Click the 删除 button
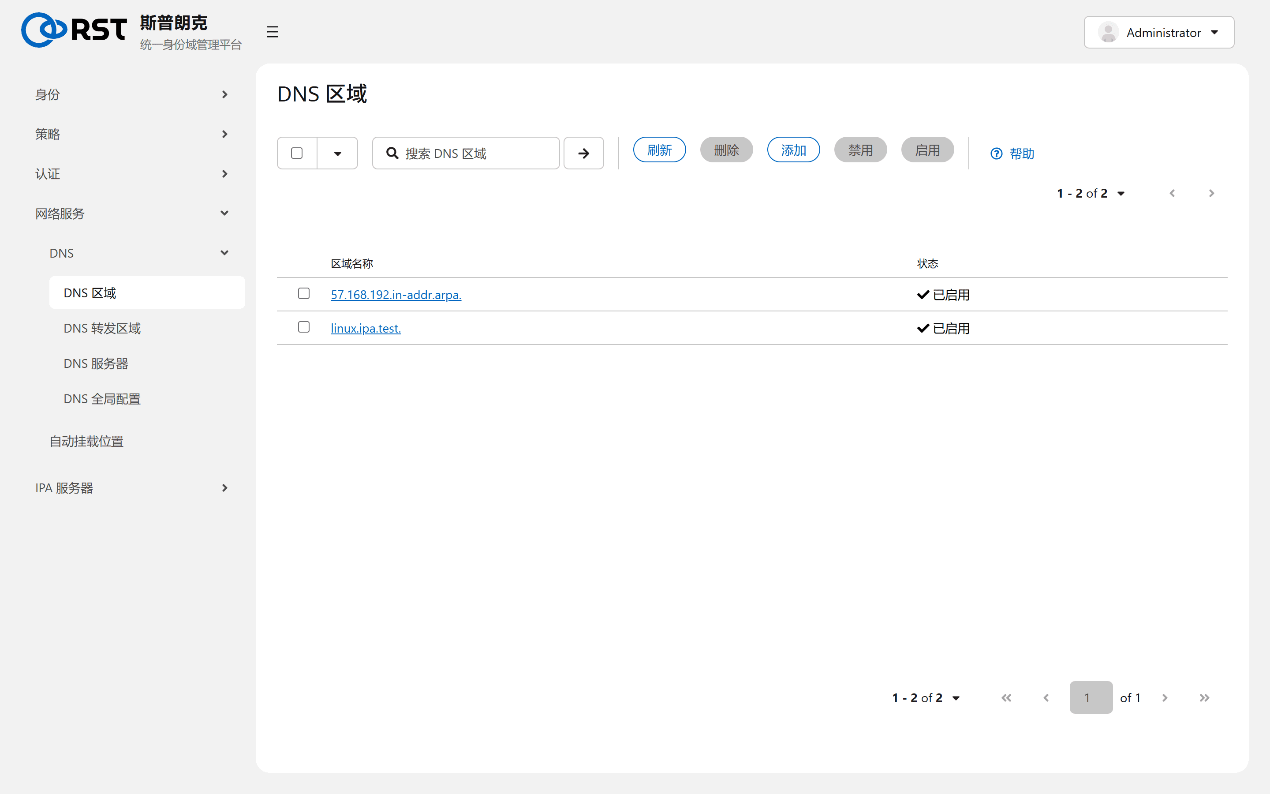 coord(726,150)
